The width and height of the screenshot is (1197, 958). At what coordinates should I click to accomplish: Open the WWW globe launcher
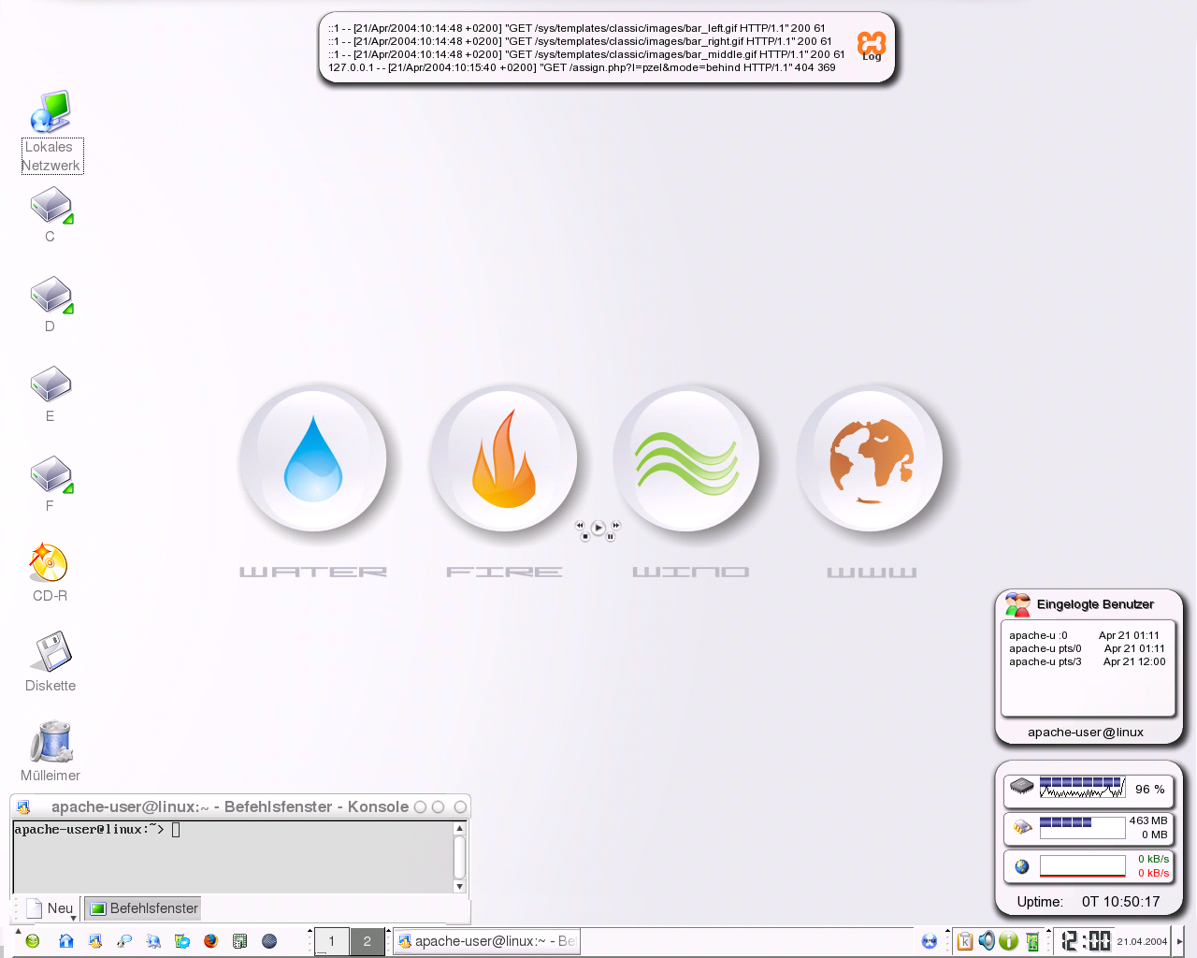coord(871,458)
